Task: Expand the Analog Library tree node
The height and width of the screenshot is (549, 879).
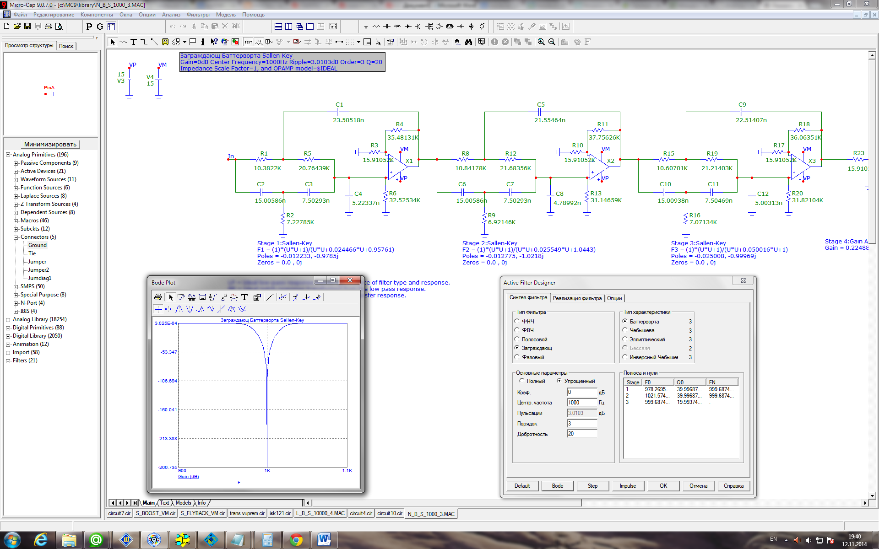Action: (x=8, y=320)
